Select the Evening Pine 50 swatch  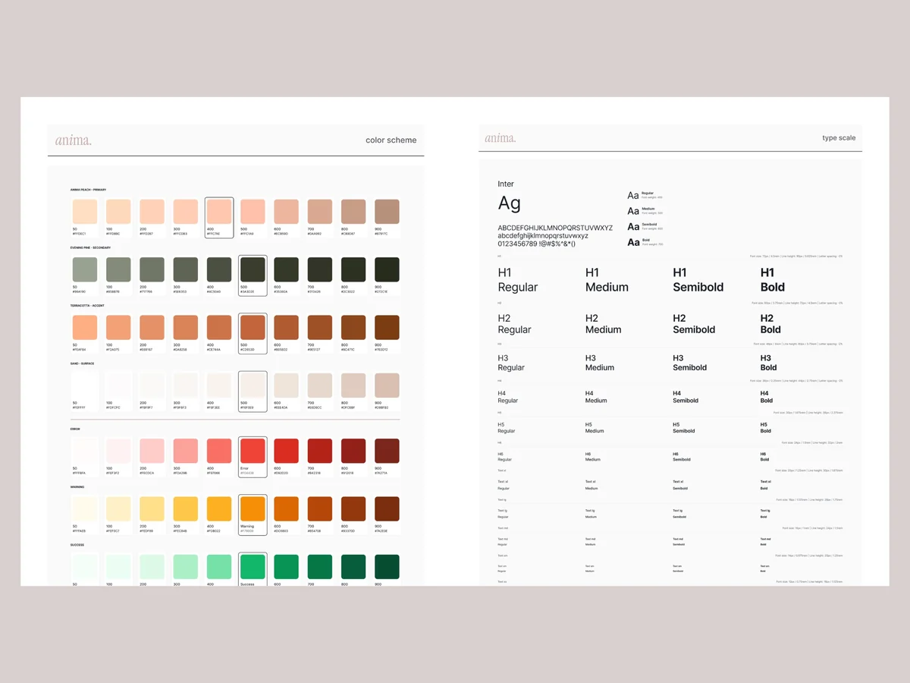point(85,269)
